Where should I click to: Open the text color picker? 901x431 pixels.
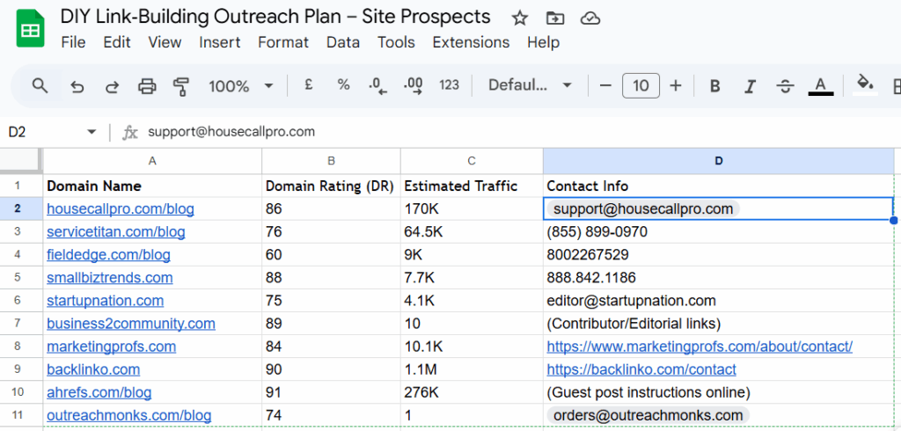pyautogui.click(x=821, y=86)
